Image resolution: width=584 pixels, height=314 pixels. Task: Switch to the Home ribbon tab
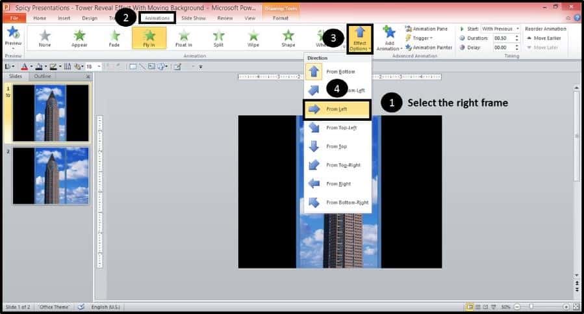[40, 18]
